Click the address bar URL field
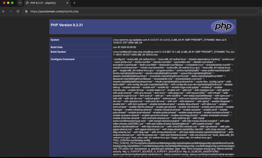 (141, 12)
